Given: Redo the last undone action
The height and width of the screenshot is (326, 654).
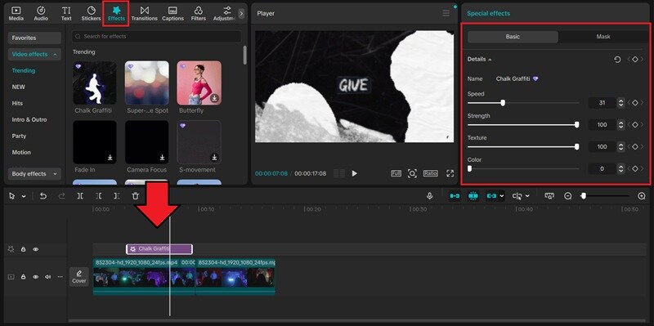Looking at the screenshot, I should [62, 196].
